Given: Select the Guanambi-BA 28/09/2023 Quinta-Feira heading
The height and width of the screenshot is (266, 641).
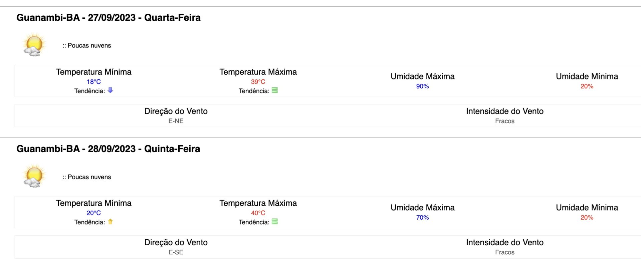Looking at the screenshot, I should [108, 149].
